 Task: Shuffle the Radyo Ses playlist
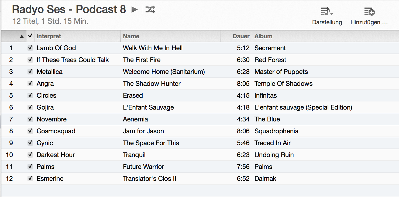click(x=150, y=10)
